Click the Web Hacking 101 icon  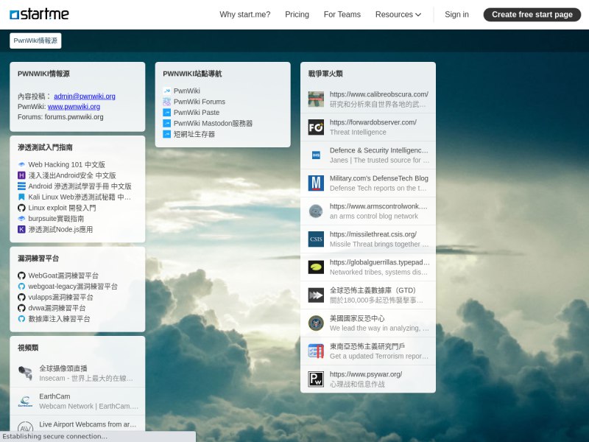tap(21, 164)
